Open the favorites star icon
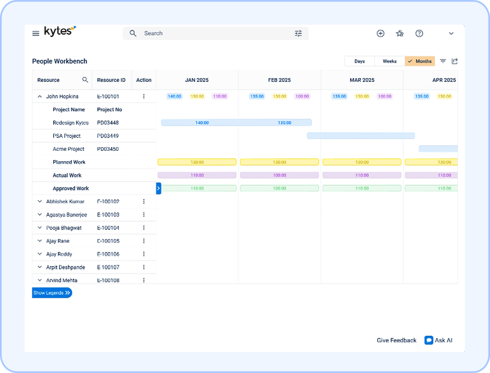 [400, 33]
